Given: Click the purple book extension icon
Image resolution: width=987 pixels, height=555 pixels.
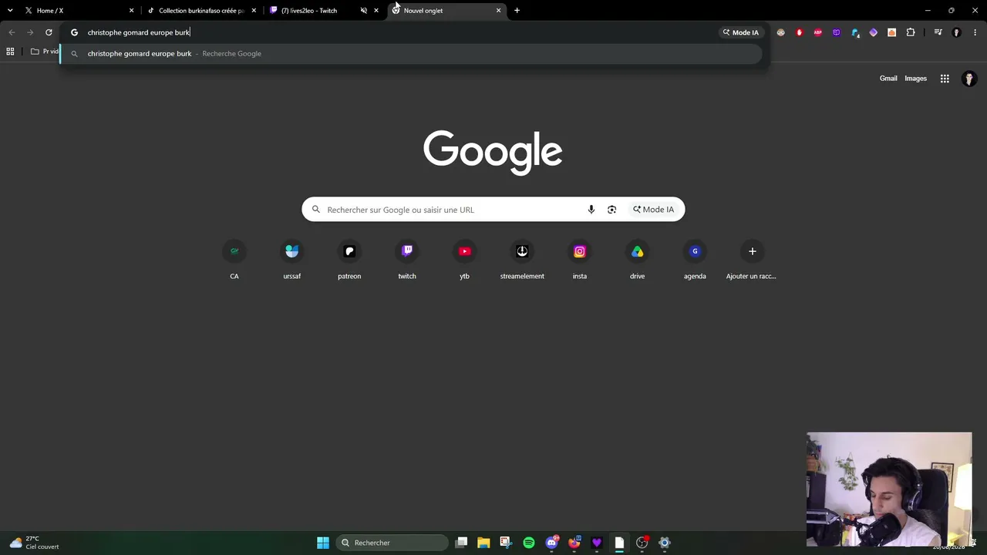Looking at the screenshot, I should point(837,32).
